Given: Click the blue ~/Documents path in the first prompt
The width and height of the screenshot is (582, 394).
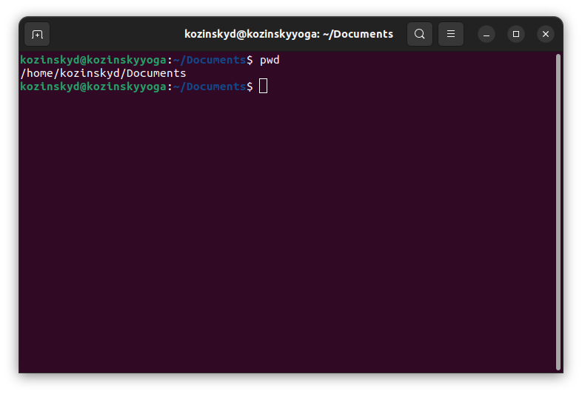Looking at the screenshot, I should (210, 60).
